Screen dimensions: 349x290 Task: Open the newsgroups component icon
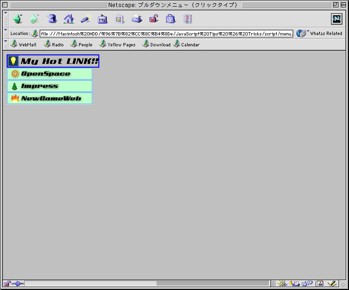(x=307, y=283)
